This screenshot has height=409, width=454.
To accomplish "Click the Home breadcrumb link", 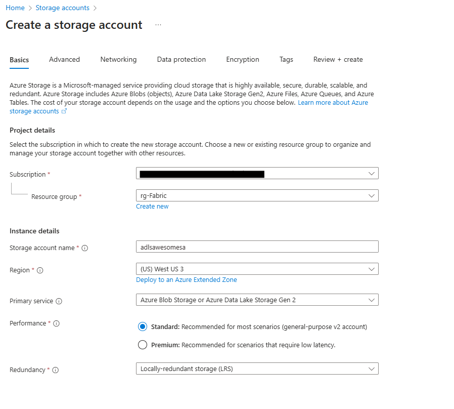I will coord(15,8).
